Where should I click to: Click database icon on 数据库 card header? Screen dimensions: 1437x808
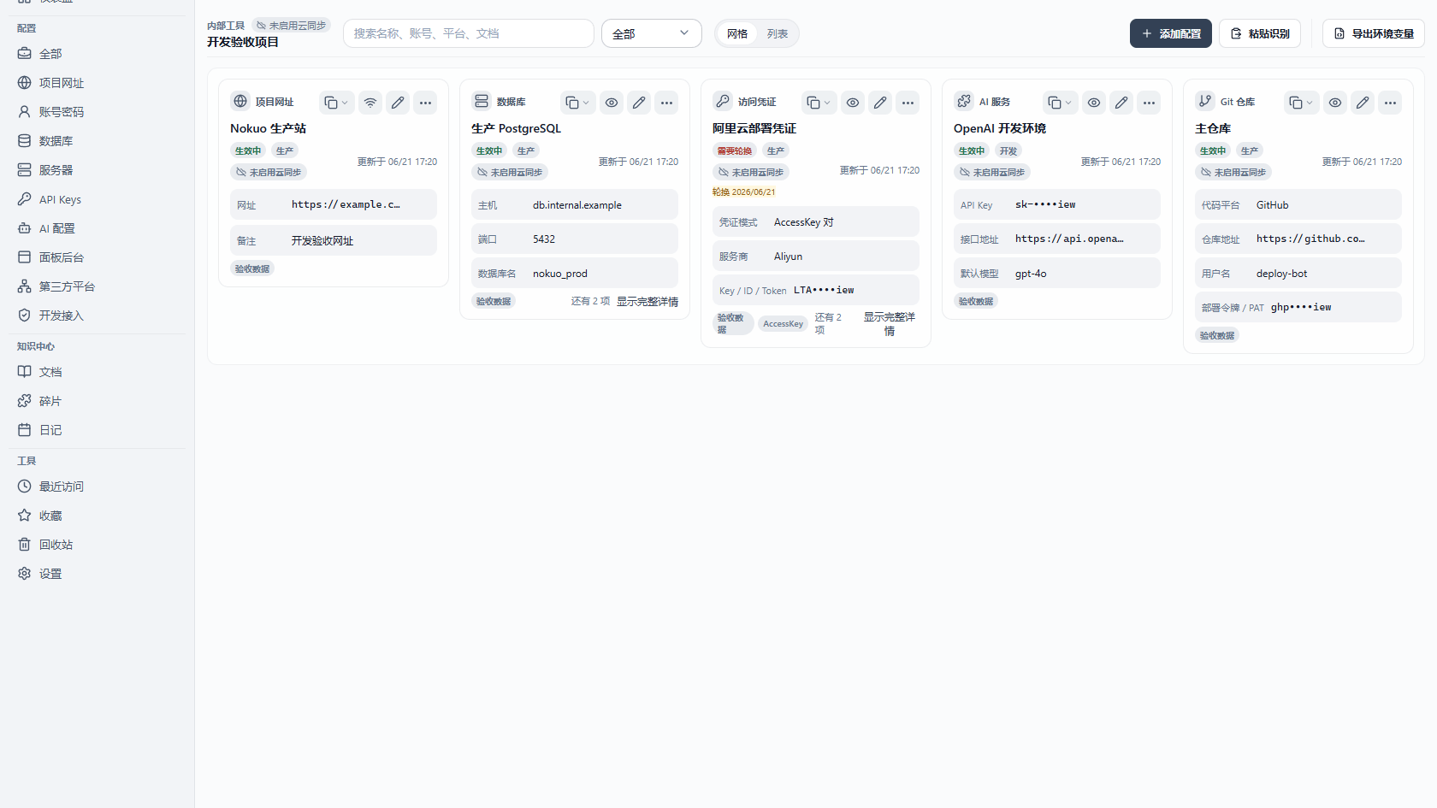(x=482, y=101)
